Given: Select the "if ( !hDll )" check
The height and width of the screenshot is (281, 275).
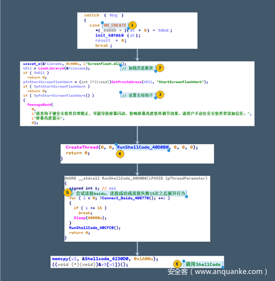Looking at the screenshot, I should click(x=36, y=73).
